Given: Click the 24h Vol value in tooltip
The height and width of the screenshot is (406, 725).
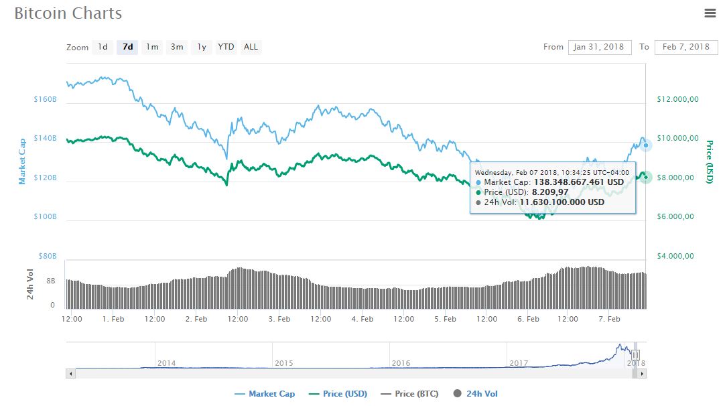Looking at the screenshot, I should (562, 202).
